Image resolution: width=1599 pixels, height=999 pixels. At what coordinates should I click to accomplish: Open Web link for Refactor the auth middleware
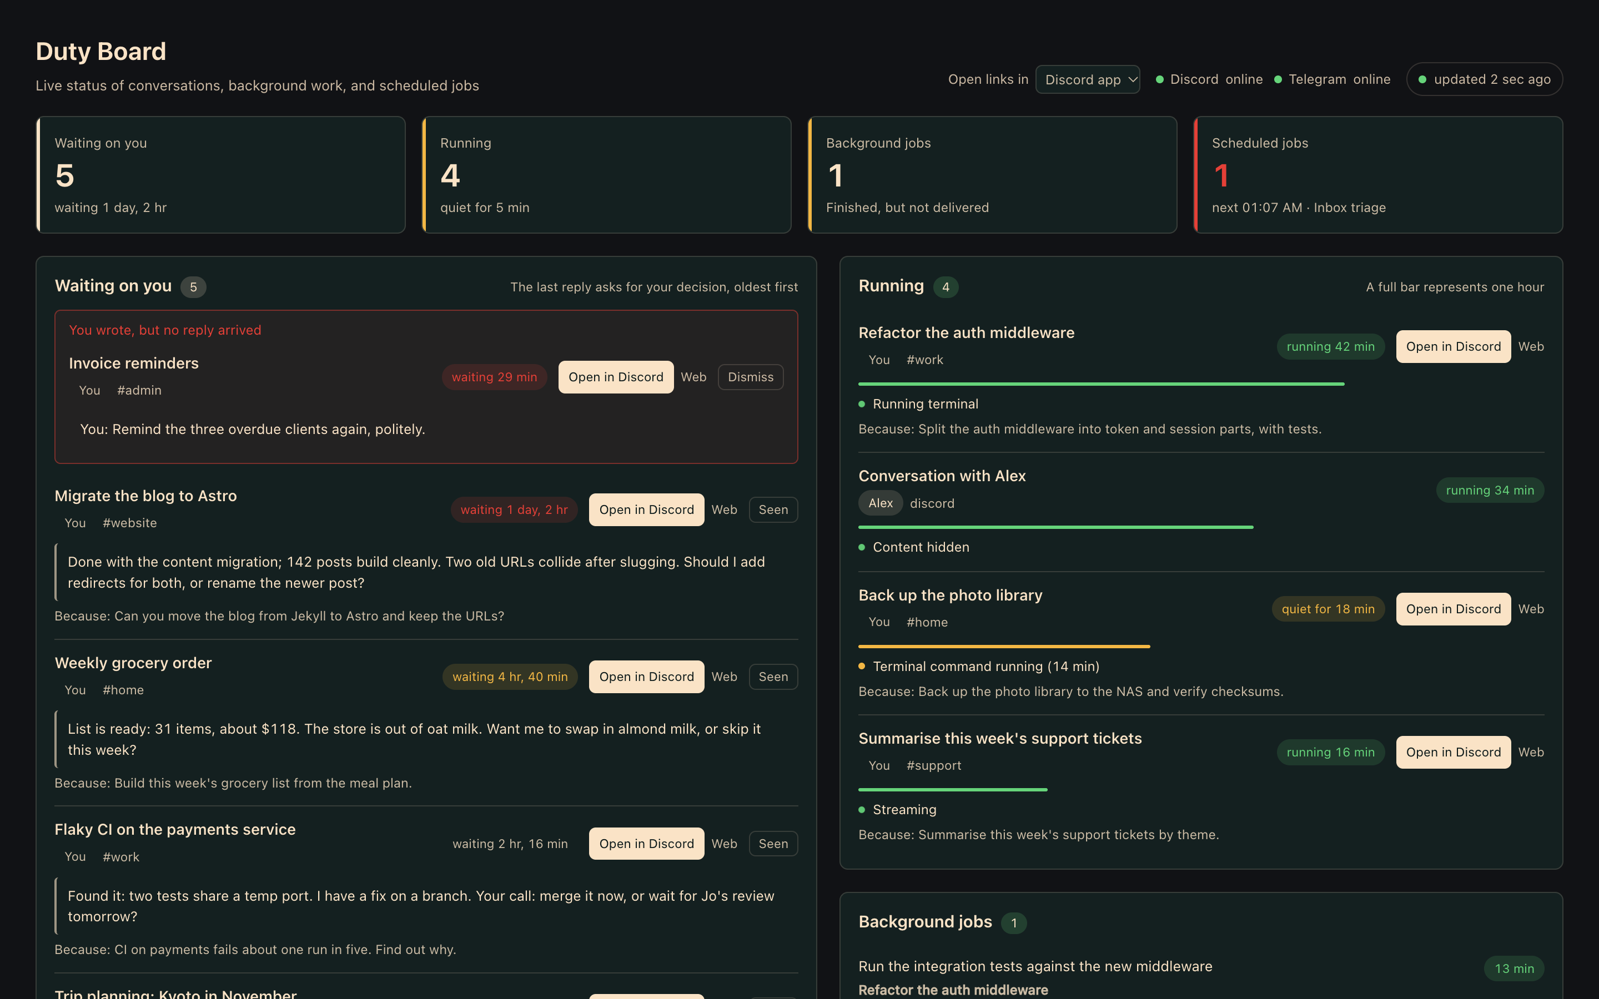1531,346
